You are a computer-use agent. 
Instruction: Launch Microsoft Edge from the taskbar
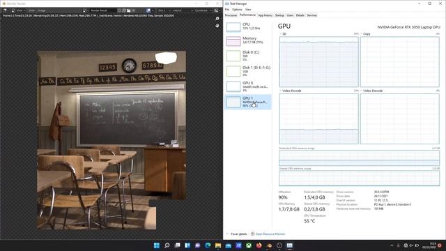(x=208, y=245)
